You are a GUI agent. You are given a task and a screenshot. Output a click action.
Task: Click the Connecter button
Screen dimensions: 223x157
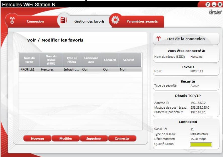122,138
